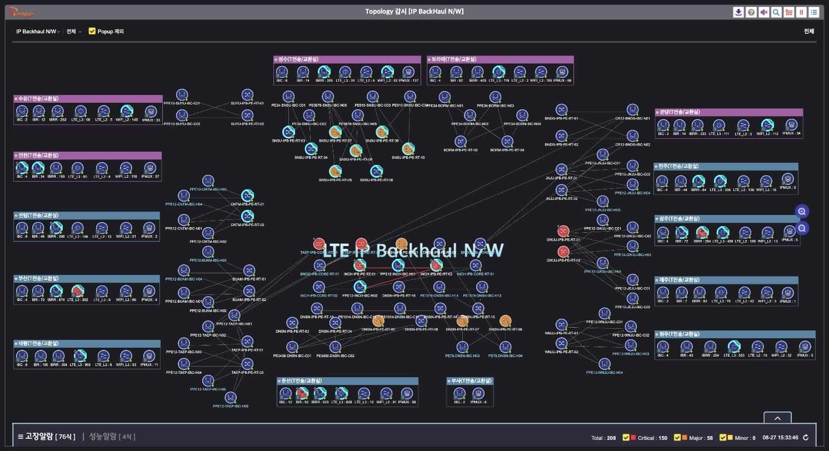The width and height of the screenshot is (829, 451).
Task: Collapse the 분당(T전송/교환실) group header
Action: pos(729,112)
